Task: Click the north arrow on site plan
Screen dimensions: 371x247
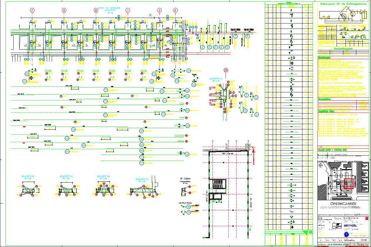Action: click(321, 165)
